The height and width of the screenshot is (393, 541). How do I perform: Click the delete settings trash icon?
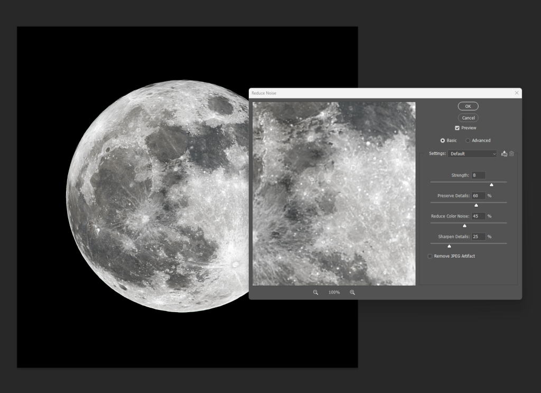point(511,154)
